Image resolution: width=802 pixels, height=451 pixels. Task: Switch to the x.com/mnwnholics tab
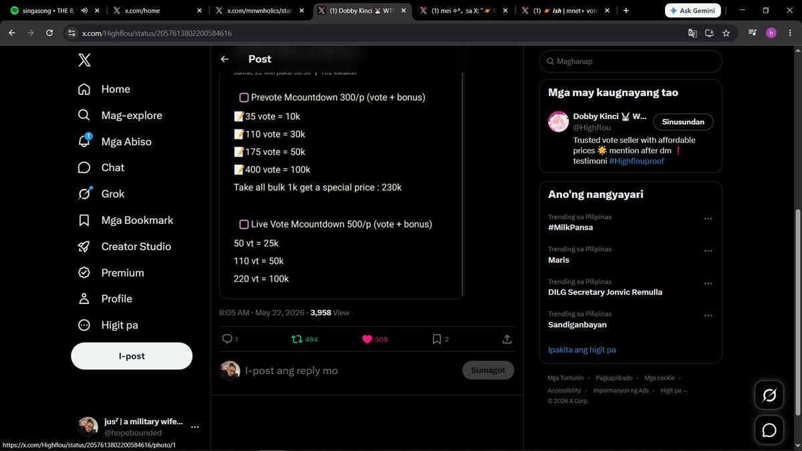260,11
